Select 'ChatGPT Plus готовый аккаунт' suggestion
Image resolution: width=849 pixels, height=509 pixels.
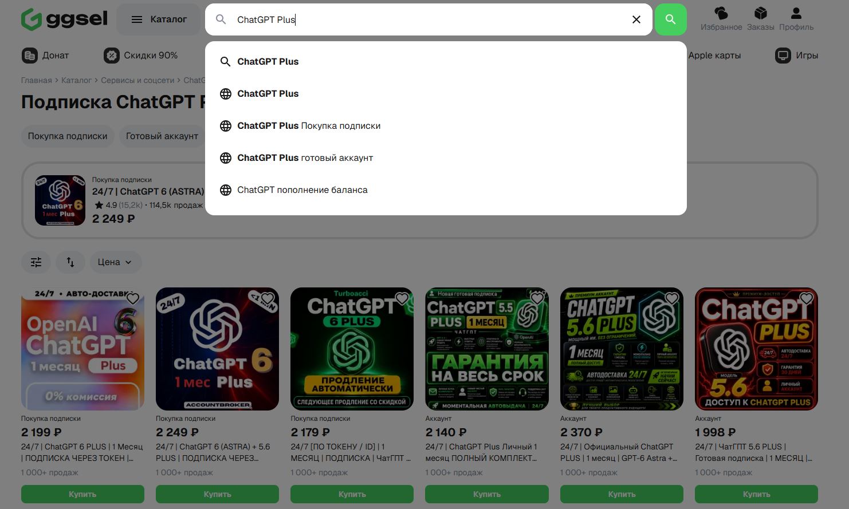coord(446,158)
